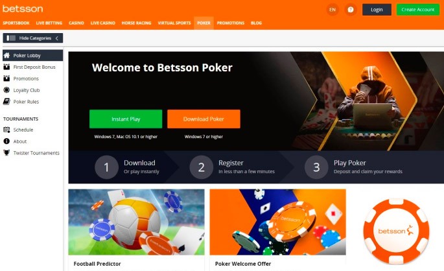
Task: Click the Schedule calendar icon
Action: point(6,130)
